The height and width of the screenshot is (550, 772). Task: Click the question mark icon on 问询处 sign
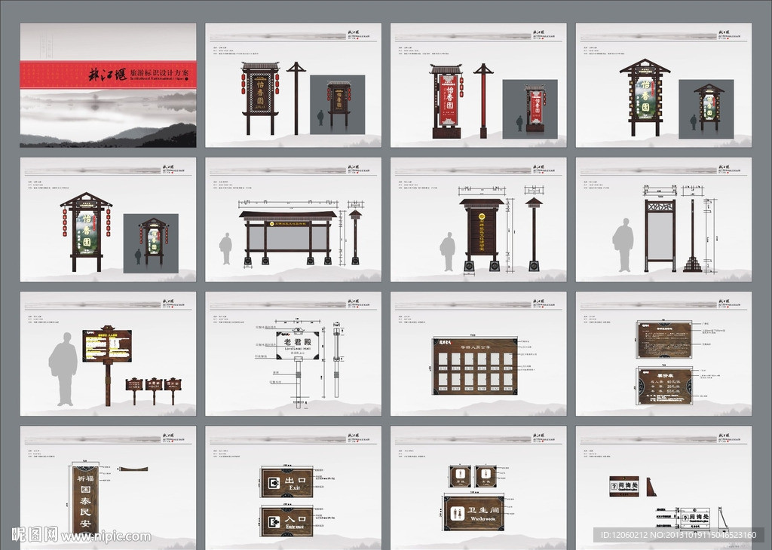click(x=614, y=487)
